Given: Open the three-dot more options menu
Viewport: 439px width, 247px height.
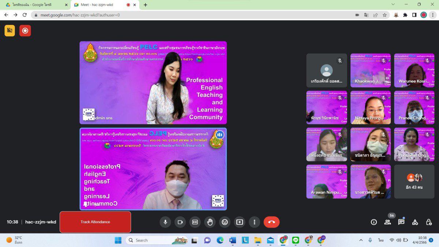Looking at the screenshot, I should click(254, 222).
